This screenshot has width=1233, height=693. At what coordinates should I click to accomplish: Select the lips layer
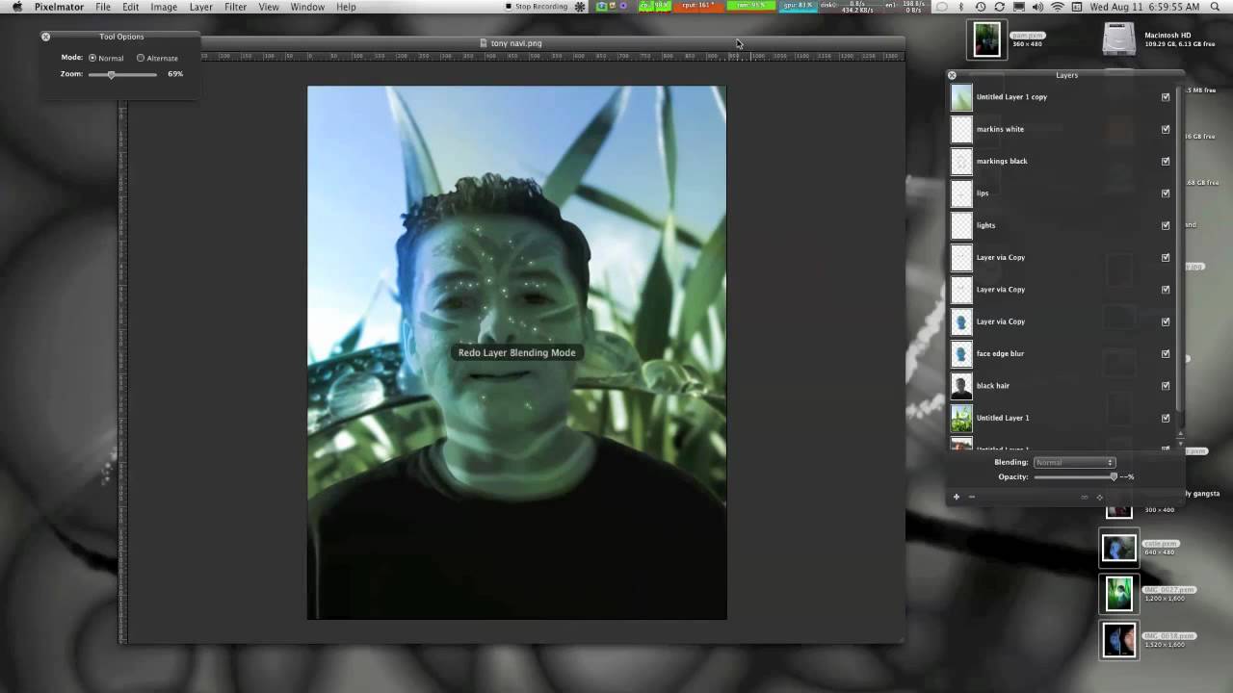[1061, 193]
